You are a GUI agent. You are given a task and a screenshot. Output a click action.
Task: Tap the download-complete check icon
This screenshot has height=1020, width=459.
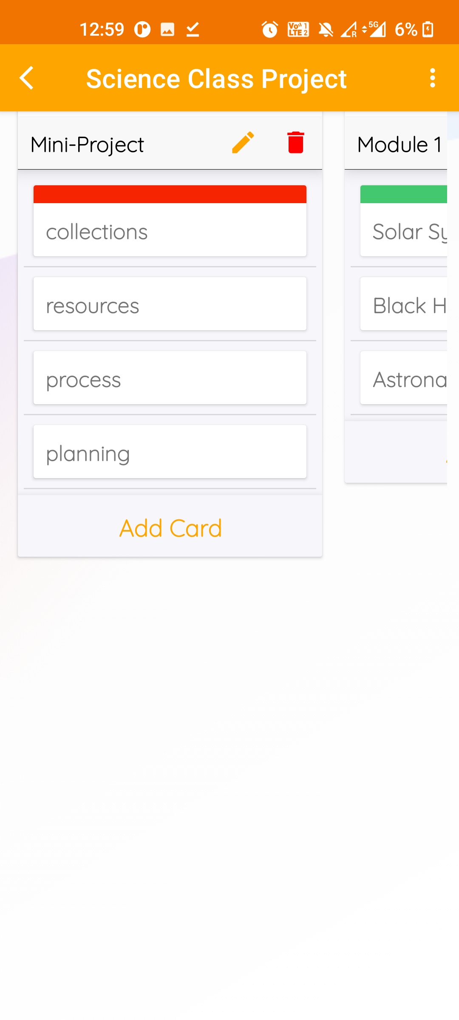[x=193, y=29]
